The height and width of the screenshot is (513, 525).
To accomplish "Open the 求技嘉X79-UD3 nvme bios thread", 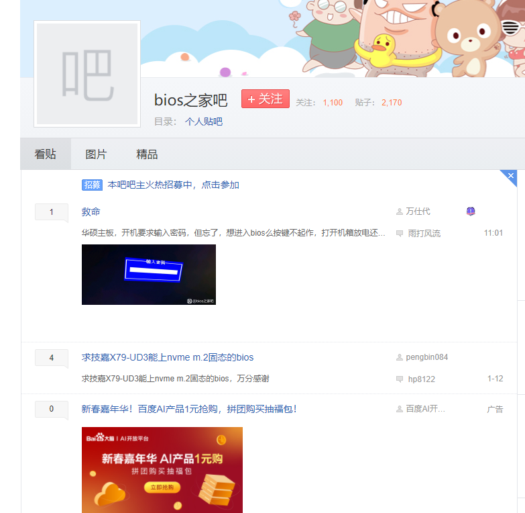I will 168,357.
